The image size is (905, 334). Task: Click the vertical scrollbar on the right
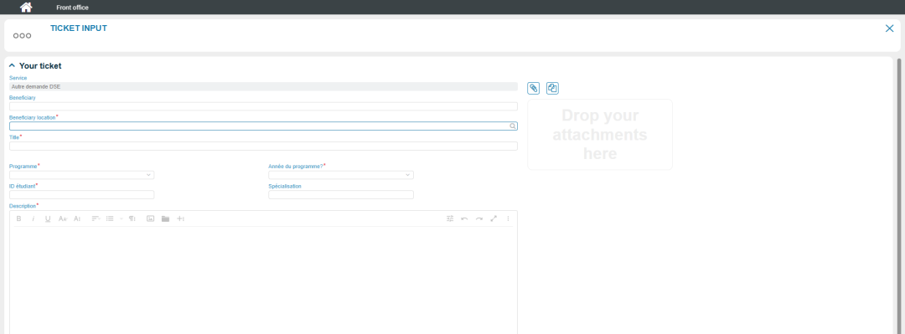click(898, 196)
